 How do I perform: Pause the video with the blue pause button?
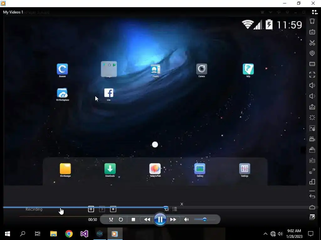click(160, 219)
